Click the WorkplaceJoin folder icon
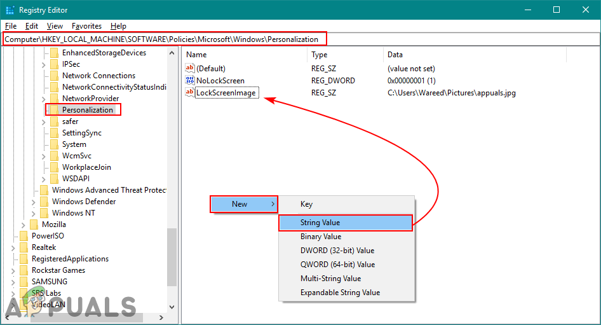This screenshot has height=325, width=601. (x=55, y=167)
